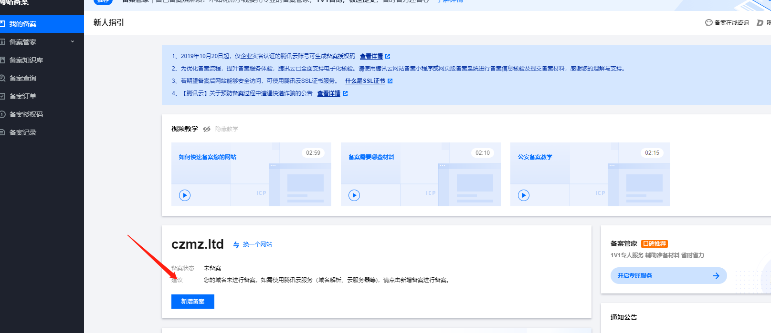Click the 02:10 duration badge

coord(483,153)
